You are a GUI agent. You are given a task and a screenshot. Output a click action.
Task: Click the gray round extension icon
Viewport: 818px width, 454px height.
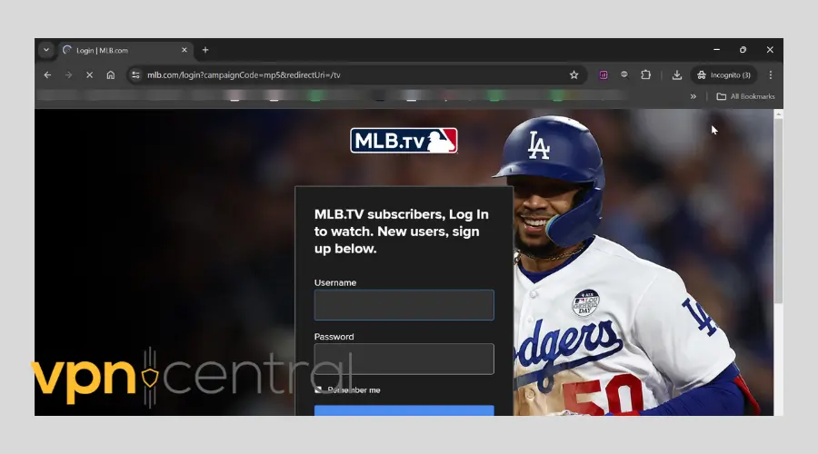624,74
